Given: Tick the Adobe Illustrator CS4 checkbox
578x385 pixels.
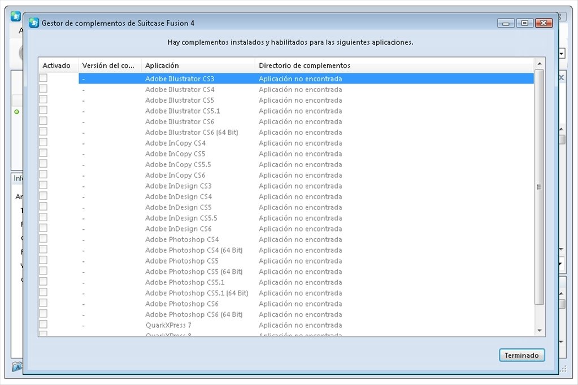Looking at the screenshot, I should click(x=43, y=89).
